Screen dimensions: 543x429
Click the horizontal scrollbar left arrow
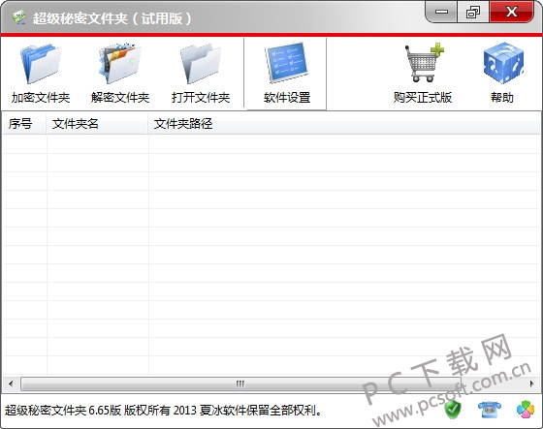11,383
